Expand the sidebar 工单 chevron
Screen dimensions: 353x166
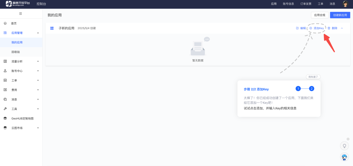click(x=38, y=80)
